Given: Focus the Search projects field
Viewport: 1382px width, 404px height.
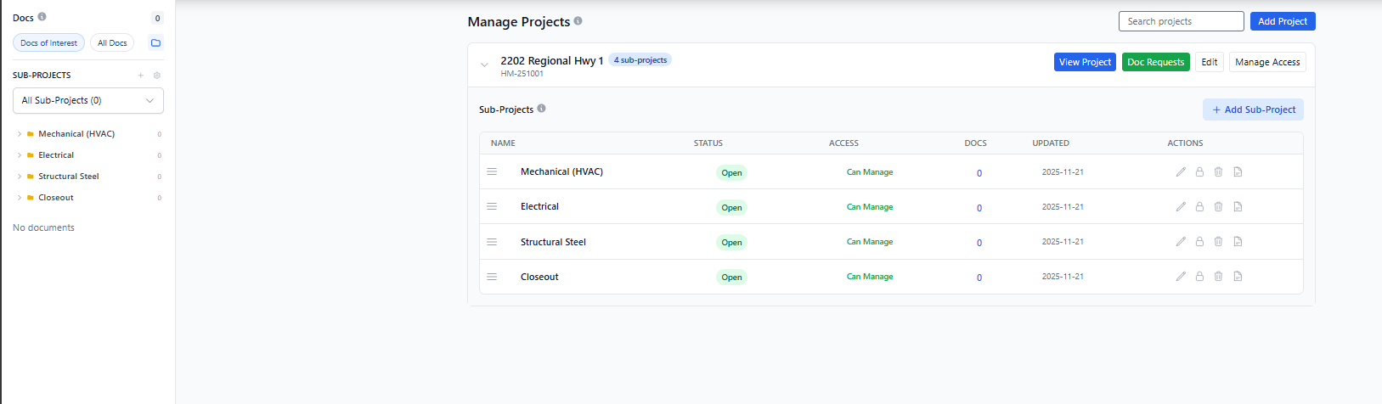Looking at the screenshot, I should click(1181, 21).
